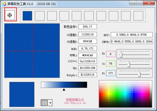Click the 取色坐标 coordinate field

pos(87,27)
